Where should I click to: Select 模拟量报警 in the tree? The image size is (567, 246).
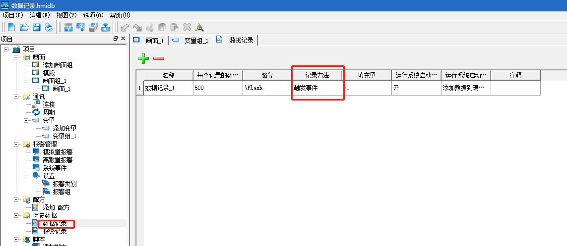(x=58, y=152)
